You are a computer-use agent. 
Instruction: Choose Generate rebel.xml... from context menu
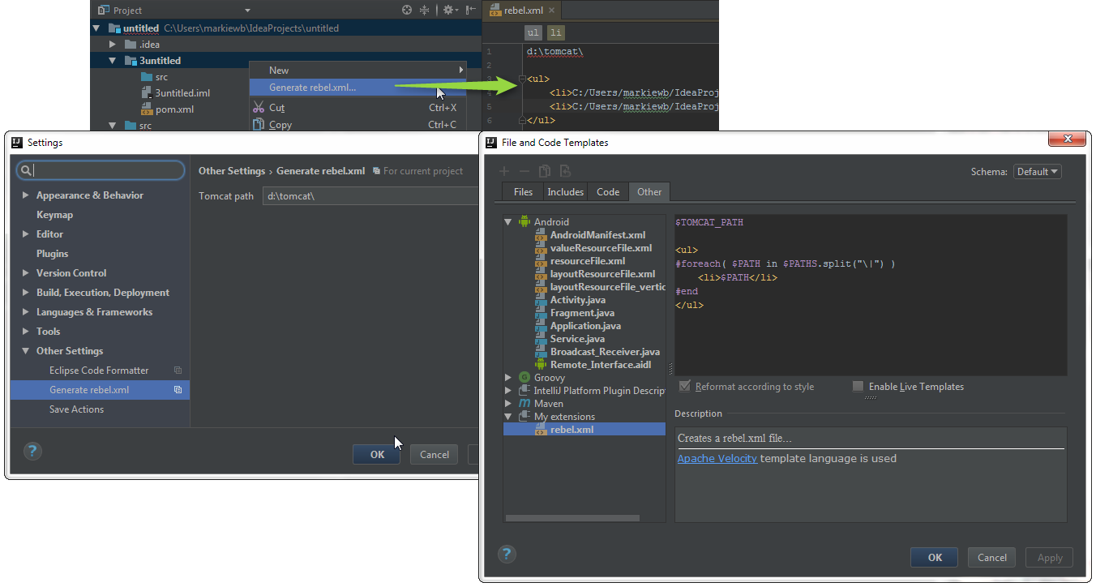point(357,87)
